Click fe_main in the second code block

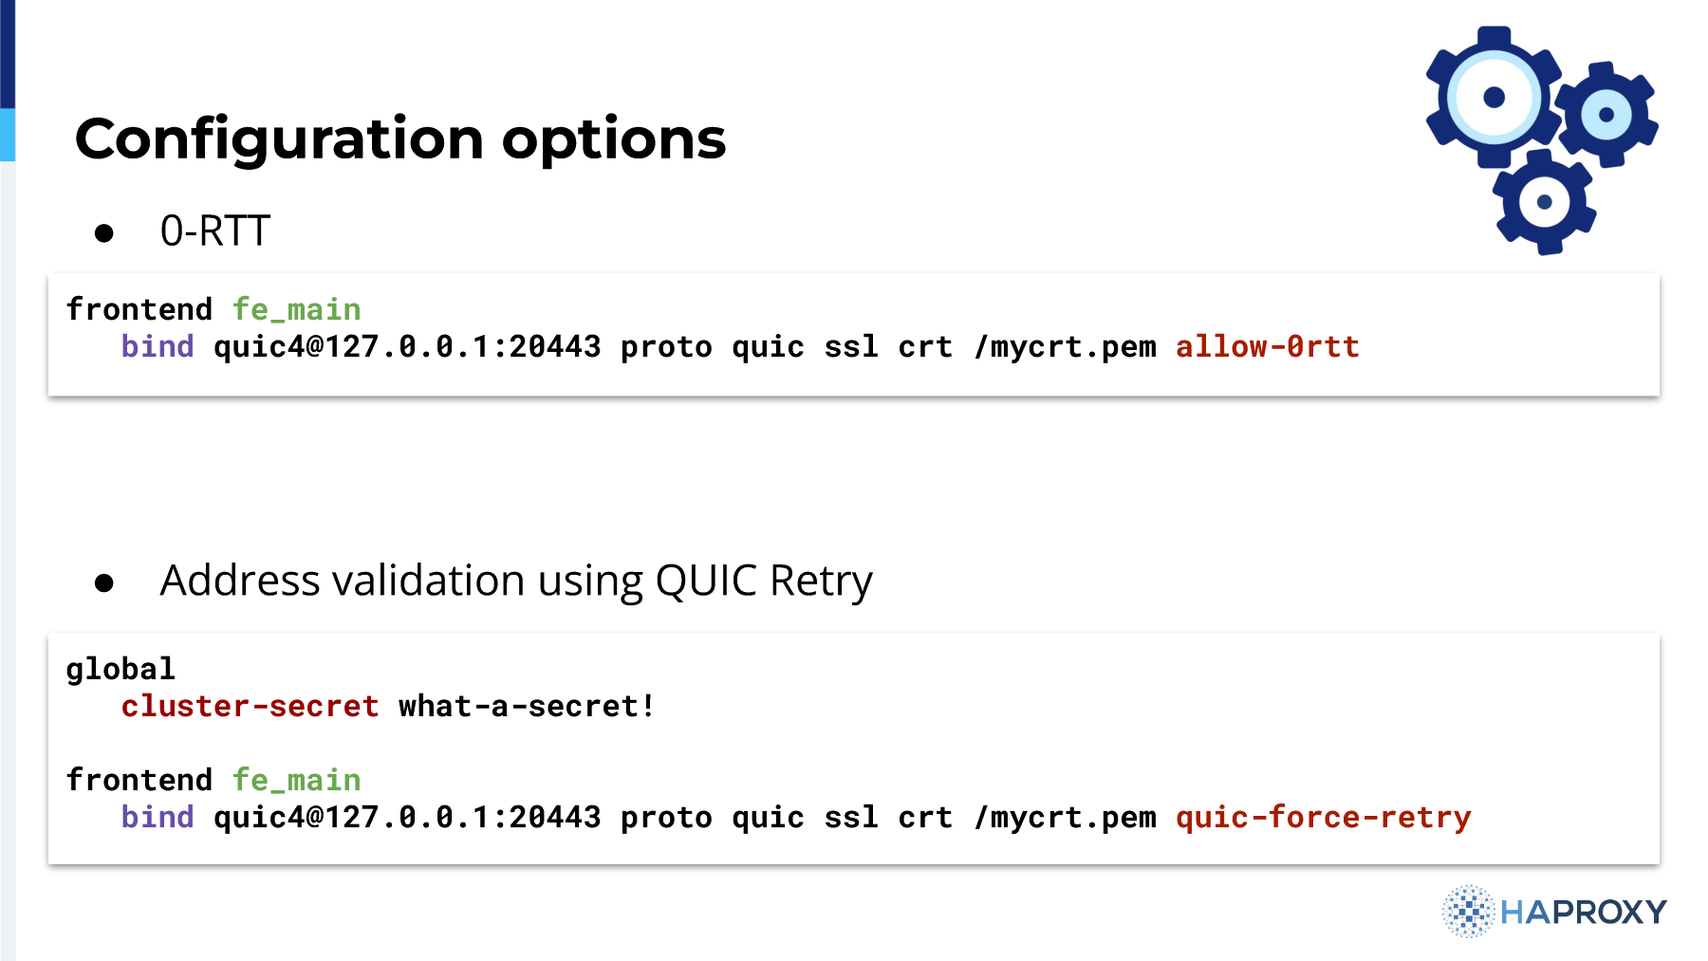point(297,780)
